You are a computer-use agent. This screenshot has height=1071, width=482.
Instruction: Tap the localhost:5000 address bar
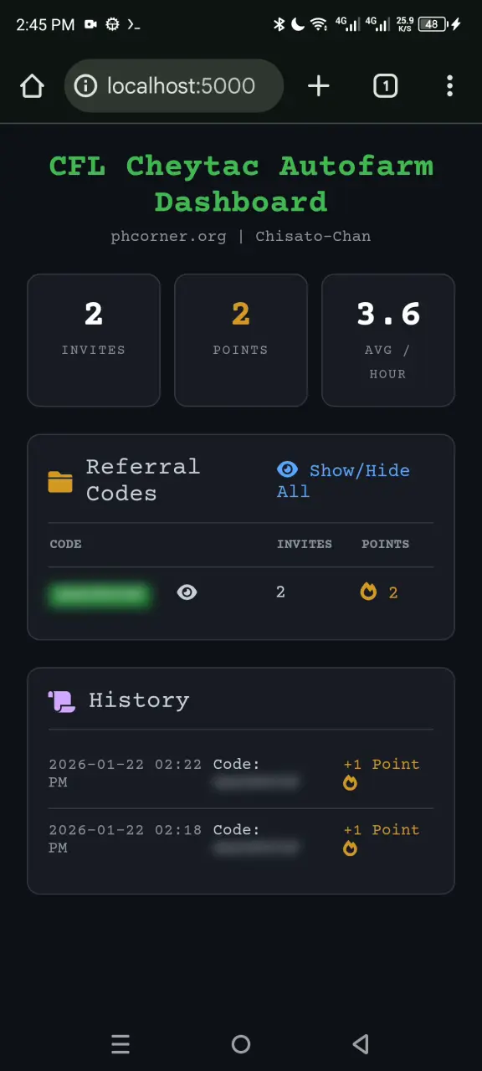point(174,85)
